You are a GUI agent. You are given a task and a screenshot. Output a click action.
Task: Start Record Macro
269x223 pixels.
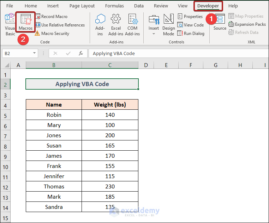pos(52,17)
